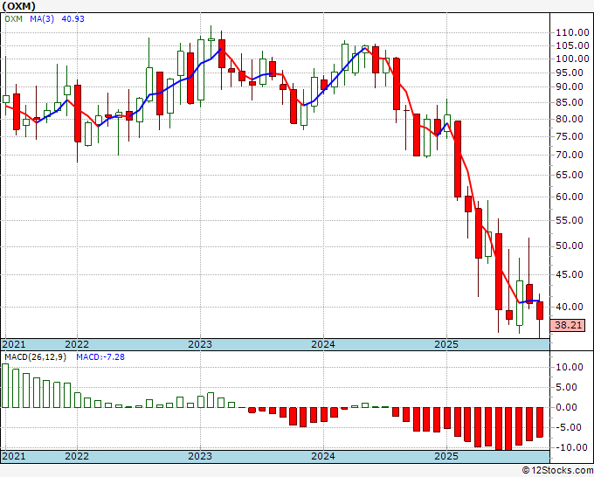594x477 pixels.
Task: Click the 45.00 price axis label
Action: (569, 274)
